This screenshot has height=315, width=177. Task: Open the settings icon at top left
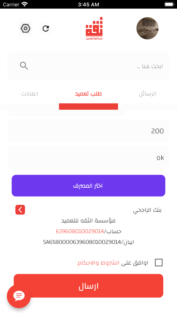click(25, 28)
